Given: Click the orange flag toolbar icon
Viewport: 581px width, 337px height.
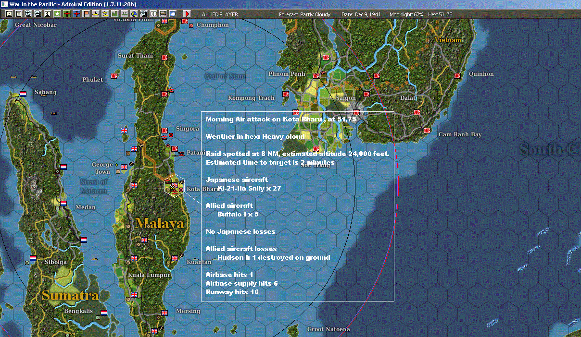Looking at the screenshot, I should 86,14.
